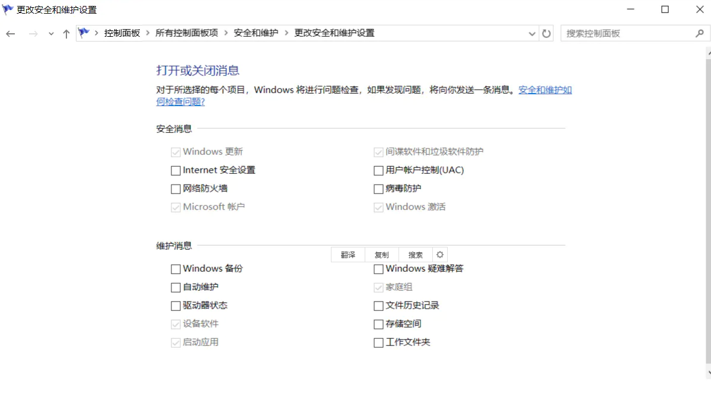
Task: Click the 打开或关闭消息 heading
Action: (197, 71)
